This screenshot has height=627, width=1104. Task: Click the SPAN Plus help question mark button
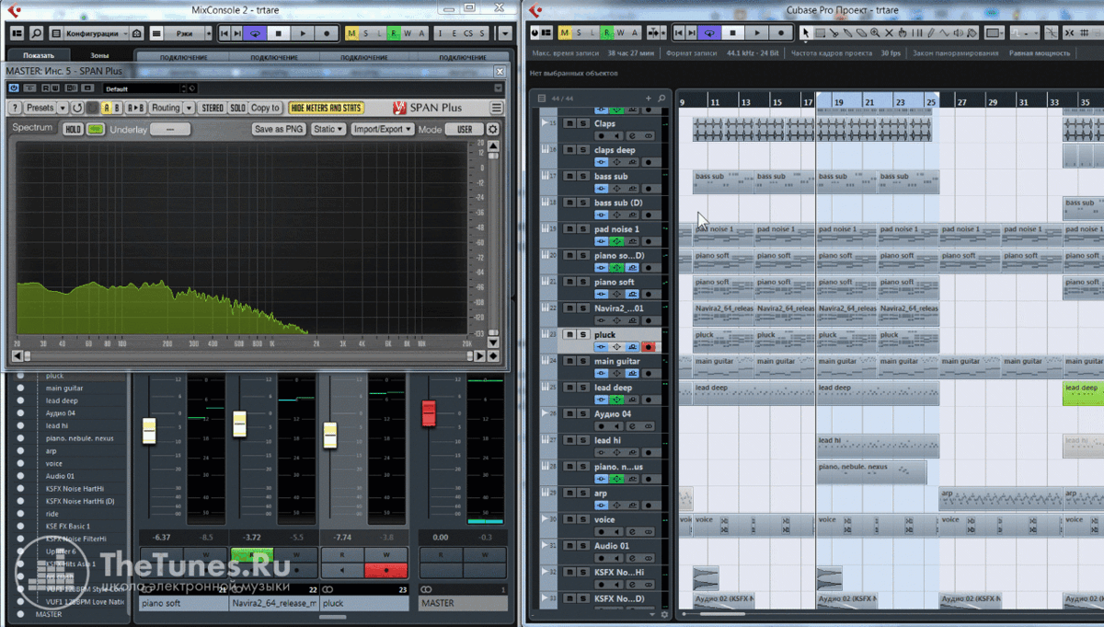coord(15,108)
